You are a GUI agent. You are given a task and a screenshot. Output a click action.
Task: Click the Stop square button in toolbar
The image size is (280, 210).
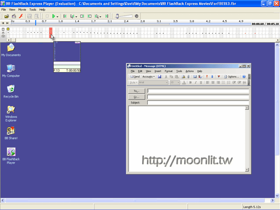coord(47,16)
